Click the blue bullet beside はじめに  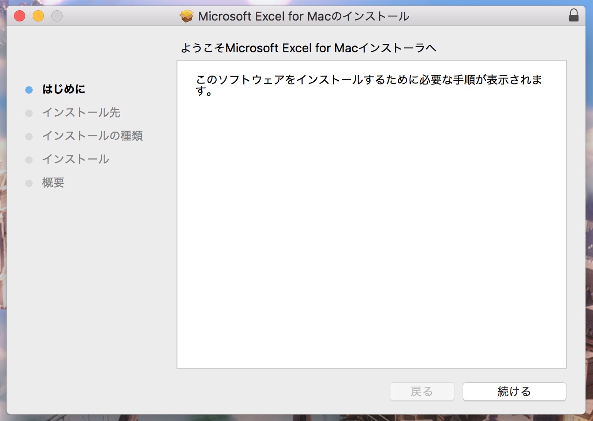coord(29,90)
